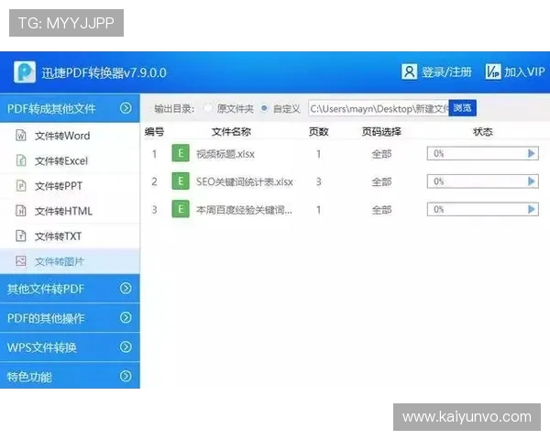
Task: Select the file name SEO关键词统计表.xlsx
Action: click(245, 181)
